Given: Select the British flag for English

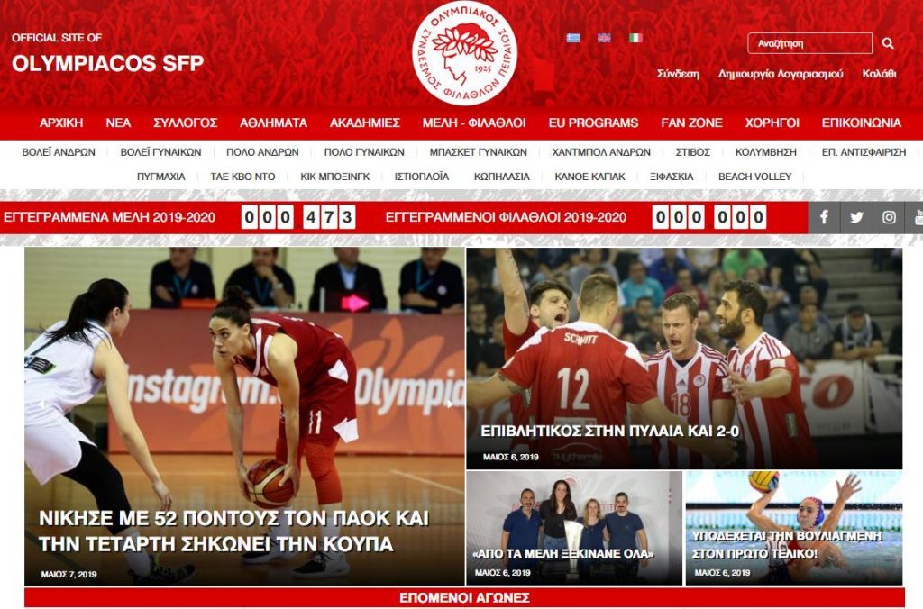Looking at the screenshot, I should pos(603,36).
